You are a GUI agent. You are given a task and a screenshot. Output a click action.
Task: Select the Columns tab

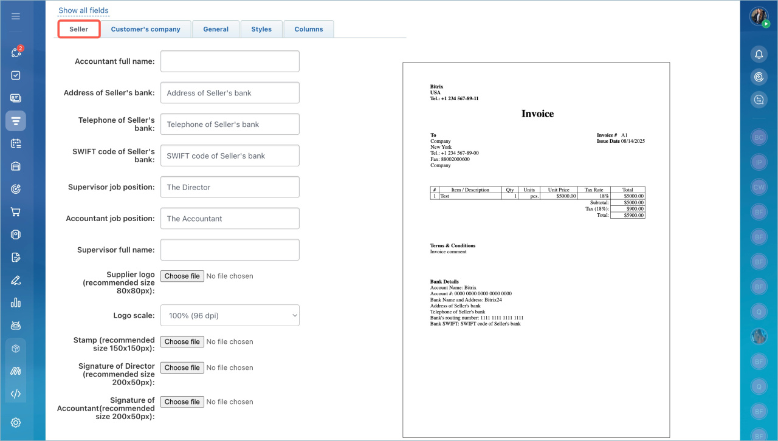pyautogui.click(x=309, y=29)
